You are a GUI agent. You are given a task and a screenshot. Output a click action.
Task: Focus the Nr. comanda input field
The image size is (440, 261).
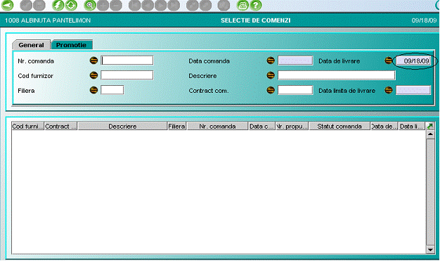127,61
